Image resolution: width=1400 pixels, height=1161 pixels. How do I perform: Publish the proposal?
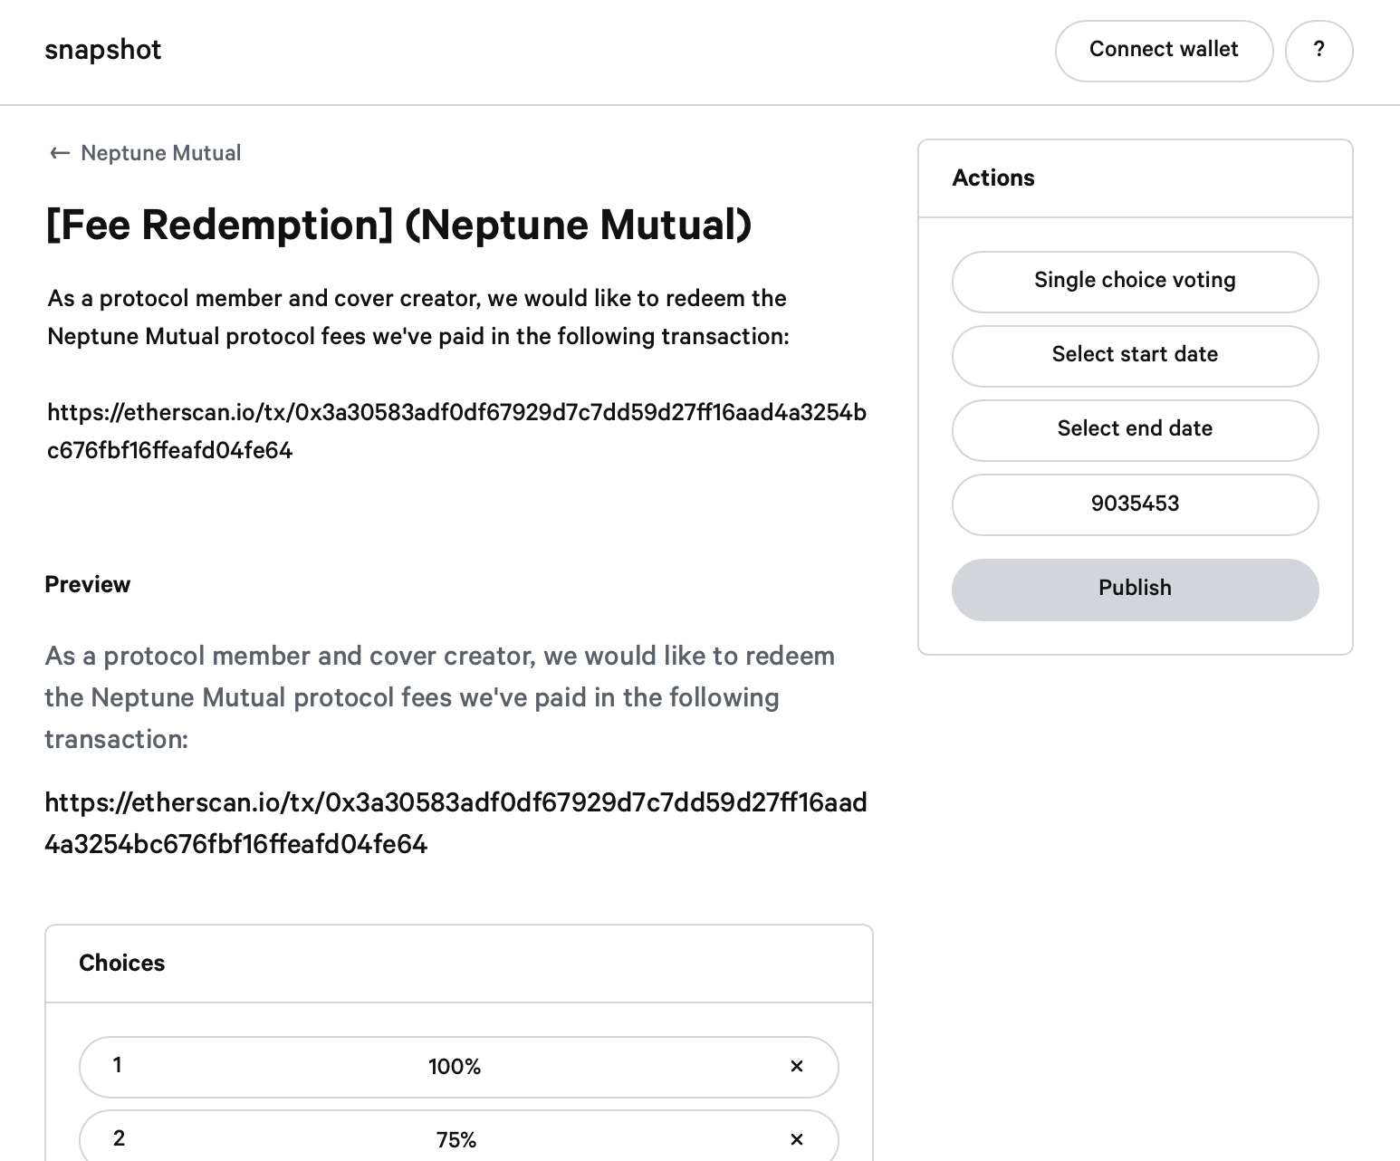coord(1135,589)
